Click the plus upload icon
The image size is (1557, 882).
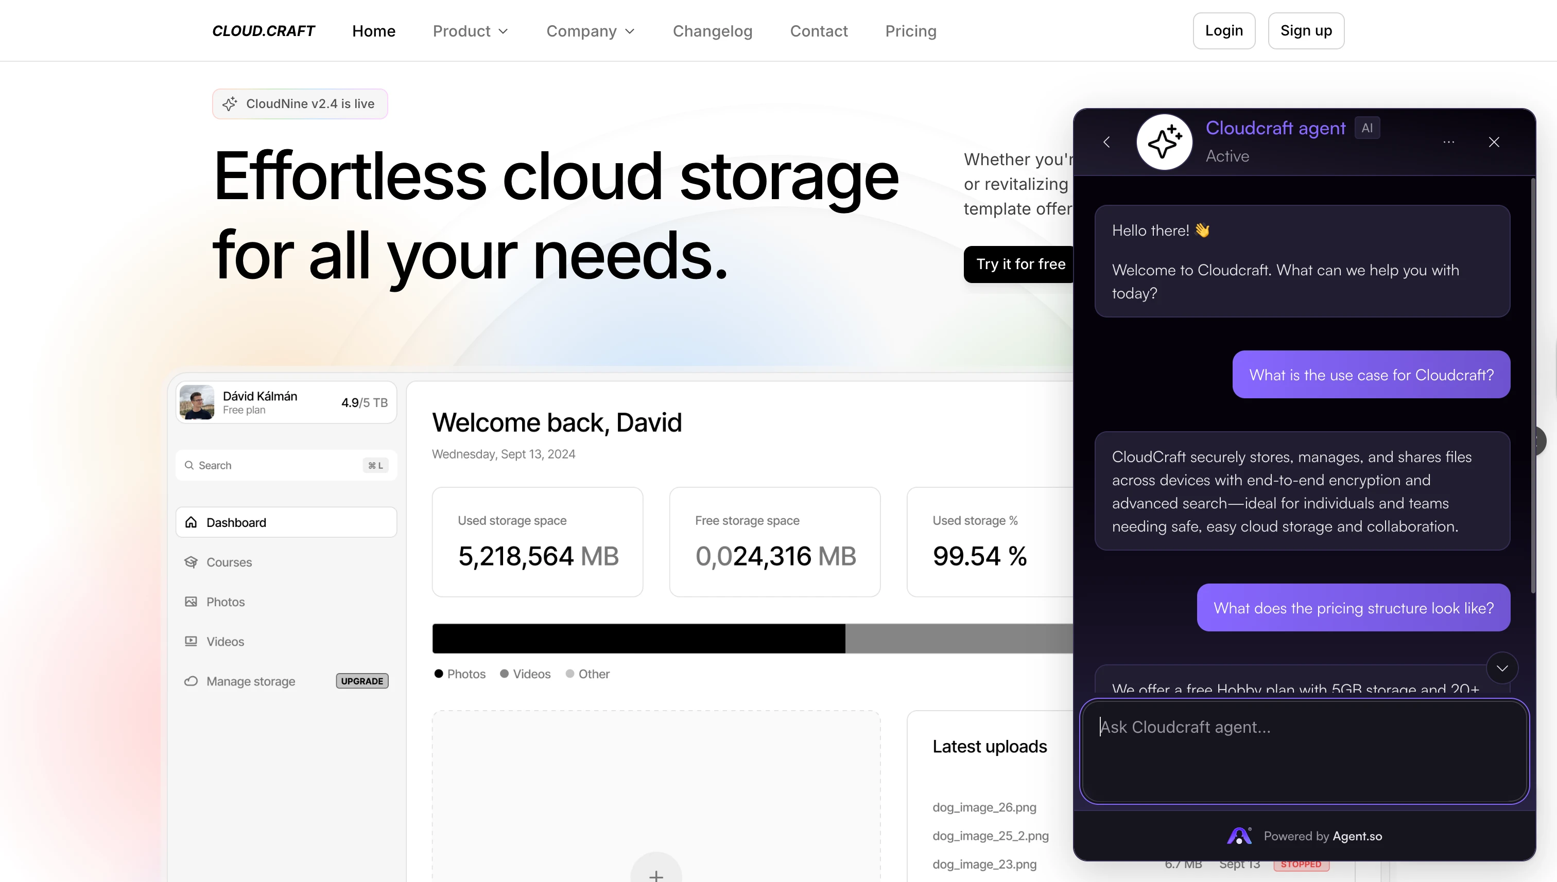coord(656,875)
